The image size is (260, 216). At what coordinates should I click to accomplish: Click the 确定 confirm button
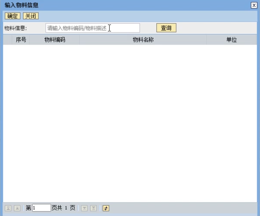pyautogui.click(x=12, y=16)
